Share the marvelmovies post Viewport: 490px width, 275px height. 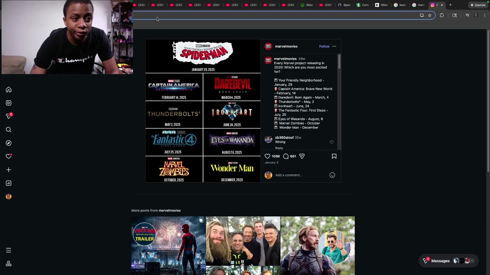coord(302,156)
